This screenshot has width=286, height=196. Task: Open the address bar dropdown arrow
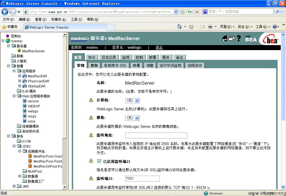(x=176, y=12)
